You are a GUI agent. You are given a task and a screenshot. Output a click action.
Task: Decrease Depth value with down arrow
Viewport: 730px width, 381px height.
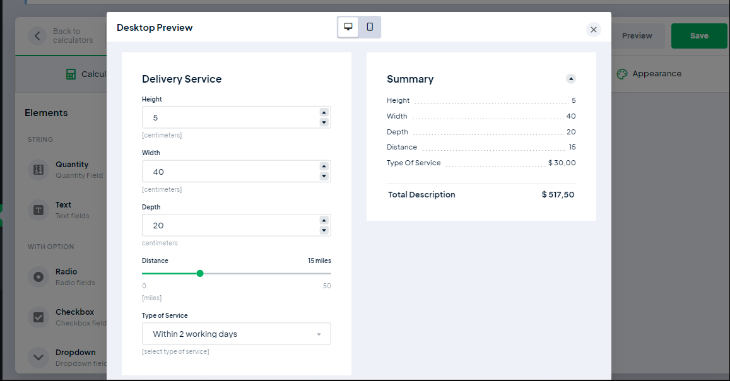tap(324, 230)
